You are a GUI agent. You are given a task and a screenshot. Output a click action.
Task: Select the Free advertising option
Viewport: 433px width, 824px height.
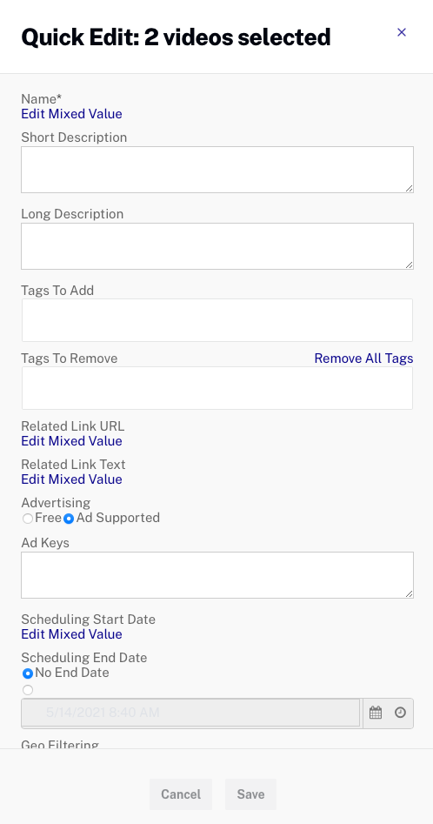(x=28, y=519)
